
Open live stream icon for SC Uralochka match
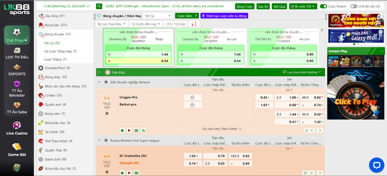coord(129,173)
